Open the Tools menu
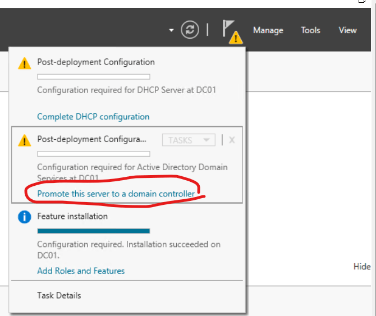The height and width of the screenshot is (316, 376). pyautogui.click(x=310, y=30)
